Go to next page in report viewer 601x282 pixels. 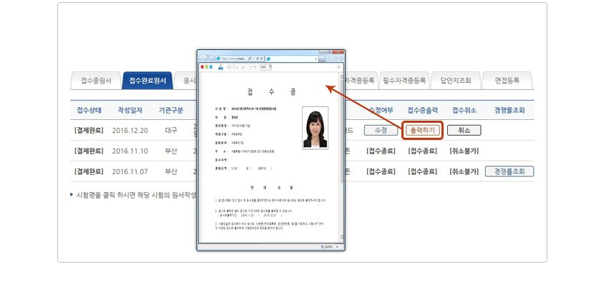250,67
